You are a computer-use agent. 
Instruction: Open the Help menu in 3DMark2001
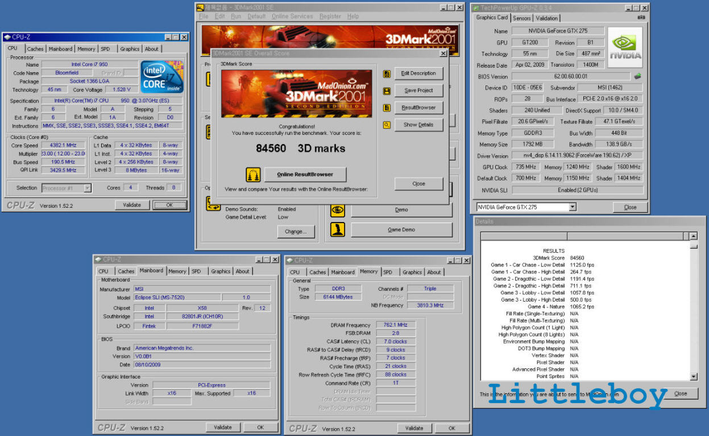coord(353,17)
